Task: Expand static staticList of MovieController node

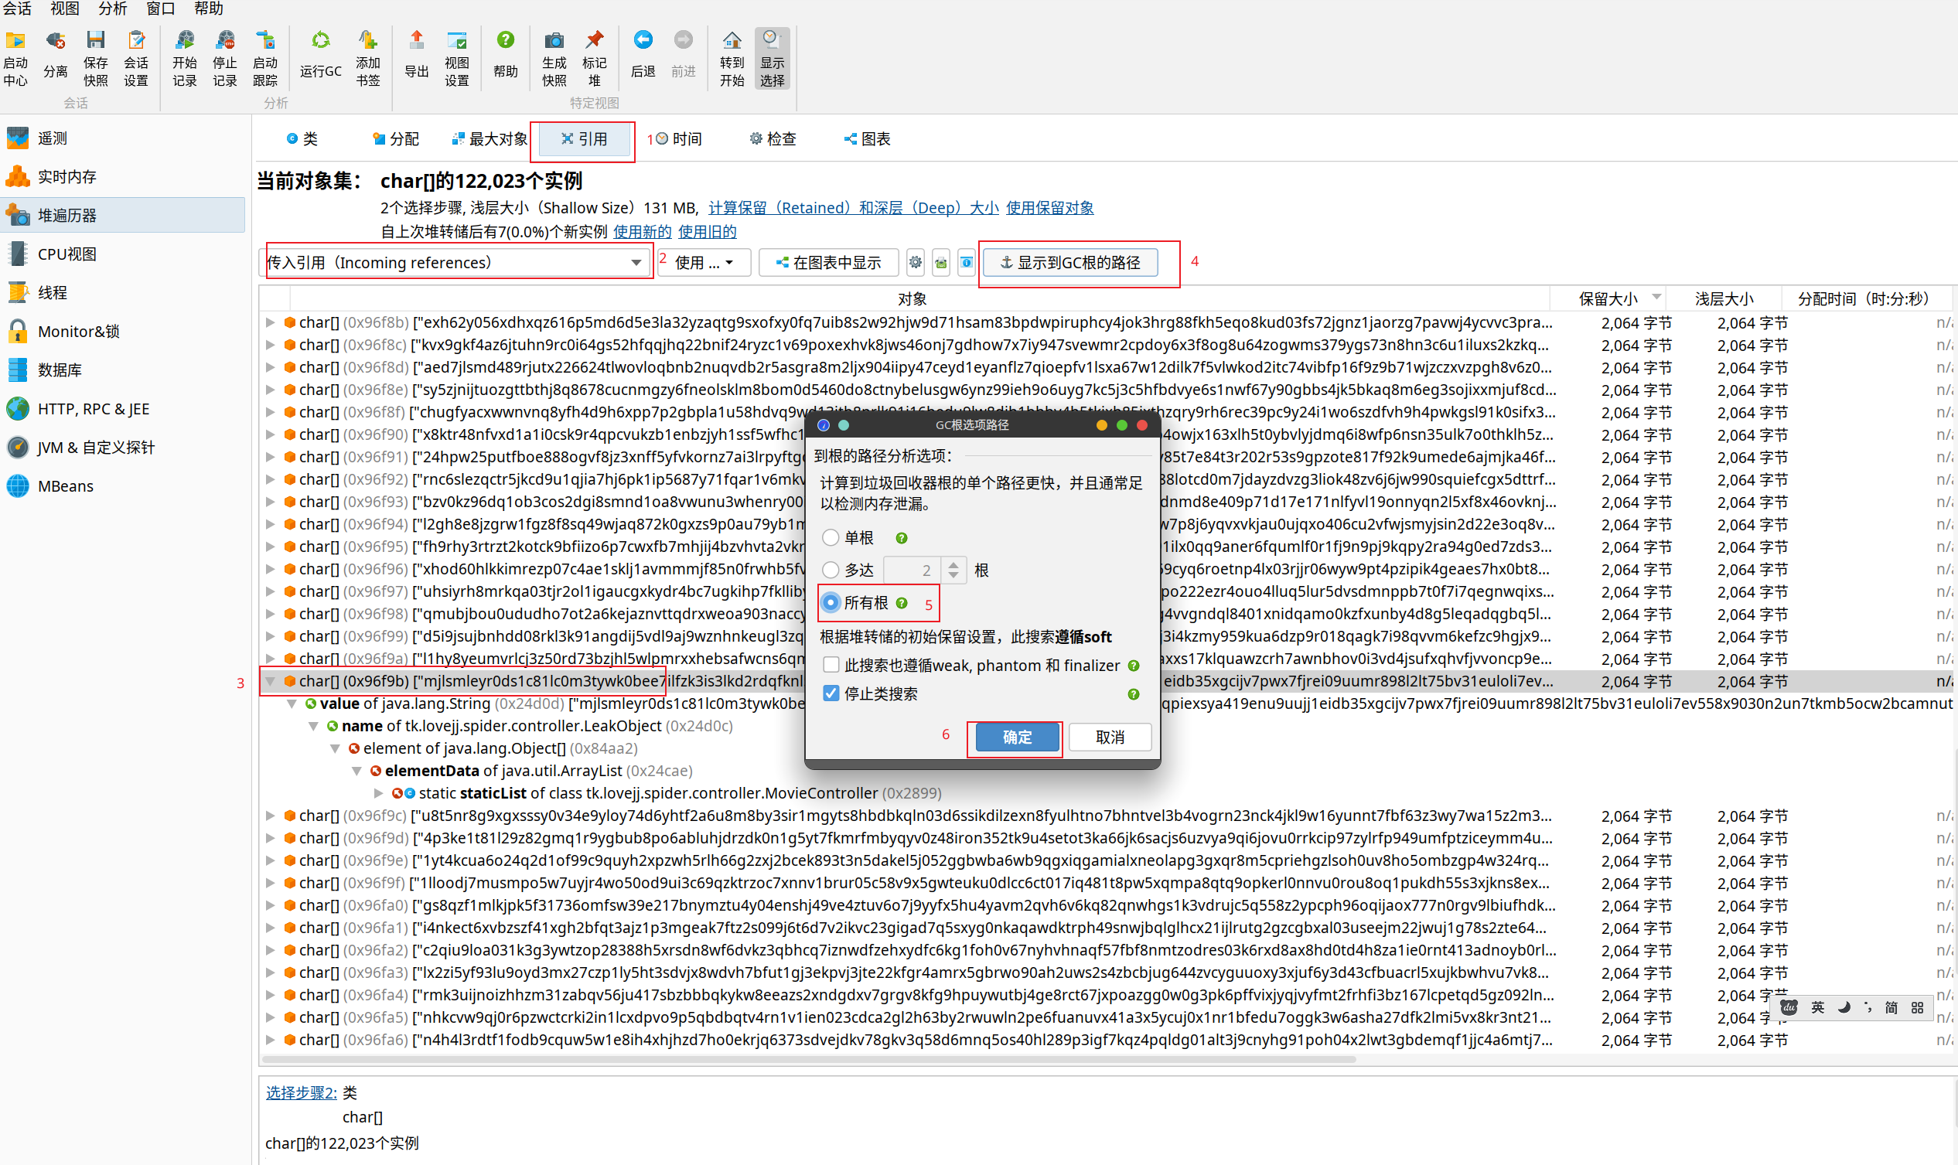Action: tap(378, 793)
